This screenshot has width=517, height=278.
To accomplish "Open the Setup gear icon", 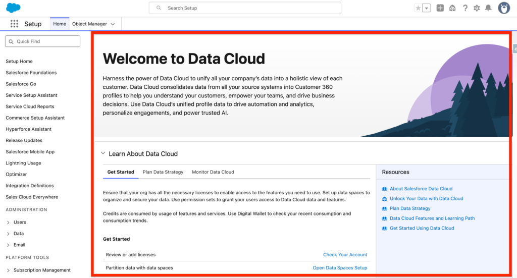I will pyautogui.click(x=477, y=8).
